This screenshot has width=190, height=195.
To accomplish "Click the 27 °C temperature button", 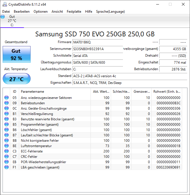I will pyautogui.click(x=17, y=79).
